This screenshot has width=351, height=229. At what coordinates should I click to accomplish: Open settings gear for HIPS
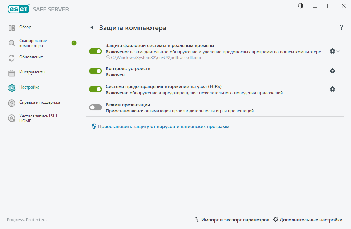coord(332,89)
